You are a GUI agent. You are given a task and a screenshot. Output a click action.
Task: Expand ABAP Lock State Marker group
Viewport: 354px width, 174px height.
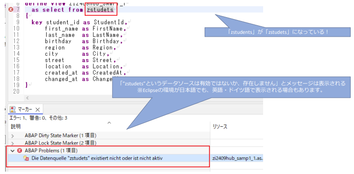13,143
